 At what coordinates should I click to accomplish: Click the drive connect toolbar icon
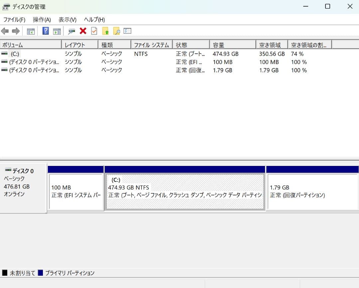pyautogui.click(x=71, y=31)
